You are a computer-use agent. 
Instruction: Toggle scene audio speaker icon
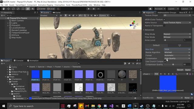pos(69,15)
